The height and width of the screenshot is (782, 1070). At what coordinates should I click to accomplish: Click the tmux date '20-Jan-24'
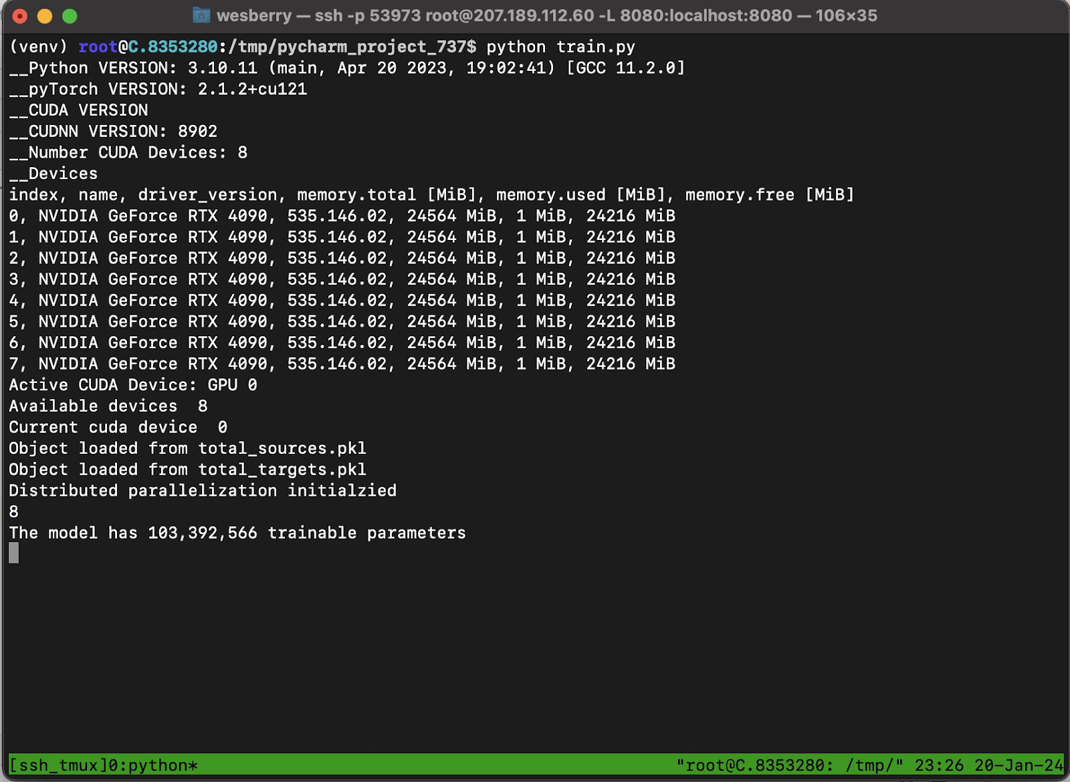click(1019, 766)
